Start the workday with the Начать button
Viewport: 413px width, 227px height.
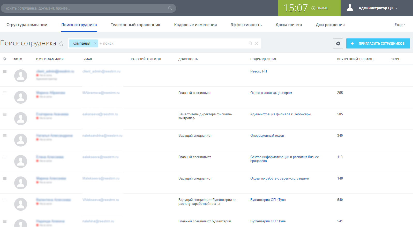[320, 8]
